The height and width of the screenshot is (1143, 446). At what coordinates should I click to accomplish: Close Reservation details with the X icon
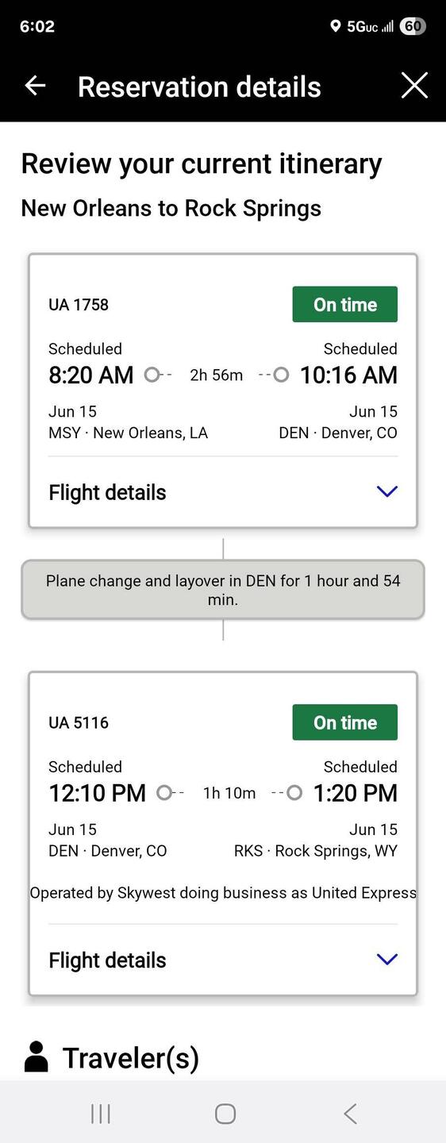click(x=414, y=86)
